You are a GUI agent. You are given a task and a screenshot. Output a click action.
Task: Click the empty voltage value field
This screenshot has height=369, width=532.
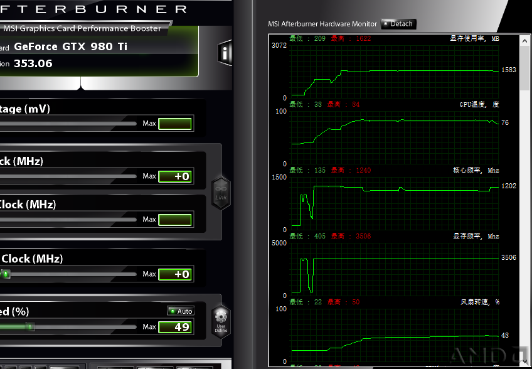[176, 124]
